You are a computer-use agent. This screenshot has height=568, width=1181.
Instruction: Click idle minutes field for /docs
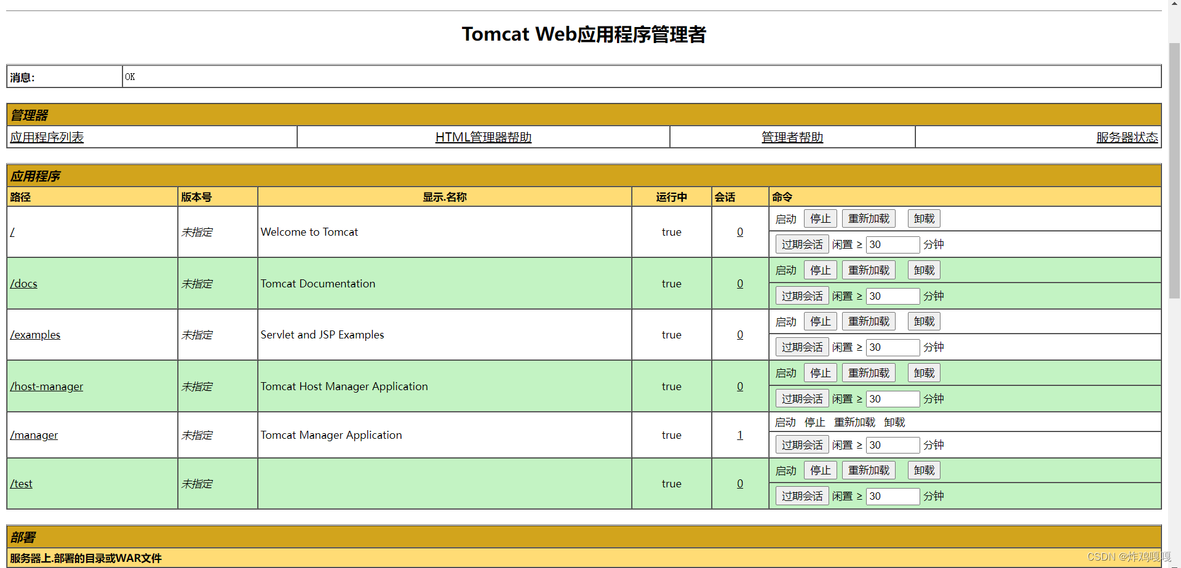[x=893, y=296]
